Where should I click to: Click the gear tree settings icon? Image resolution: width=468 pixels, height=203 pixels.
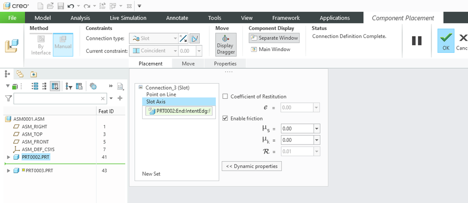click(93, 87)
